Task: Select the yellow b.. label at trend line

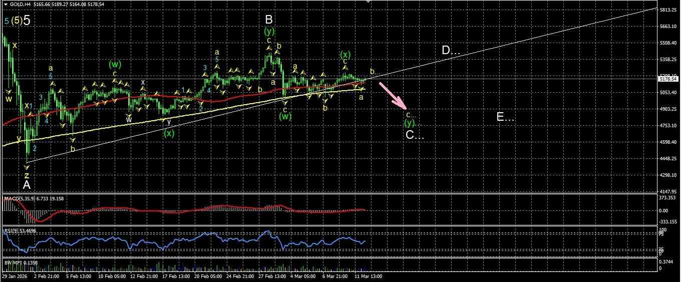Action: (374, 72)
